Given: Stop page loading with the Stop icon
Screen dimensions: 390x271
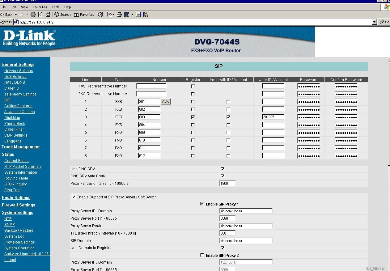Looking at the screenshot, I should pos(33,15).
